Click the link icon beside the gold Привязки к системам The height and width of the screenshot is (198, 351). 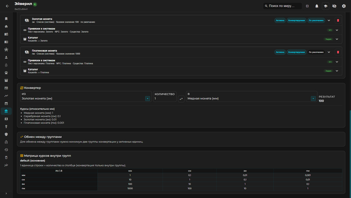[25, 30]
